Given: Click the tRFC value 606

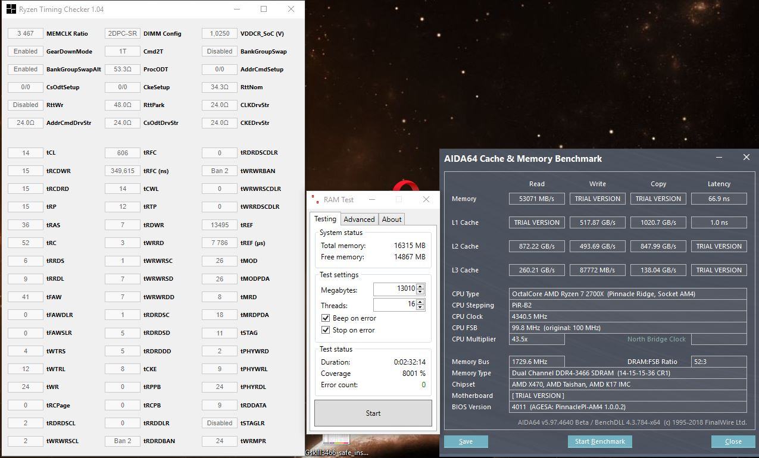Looking at the screenshot, I should (x=123, y=153).
